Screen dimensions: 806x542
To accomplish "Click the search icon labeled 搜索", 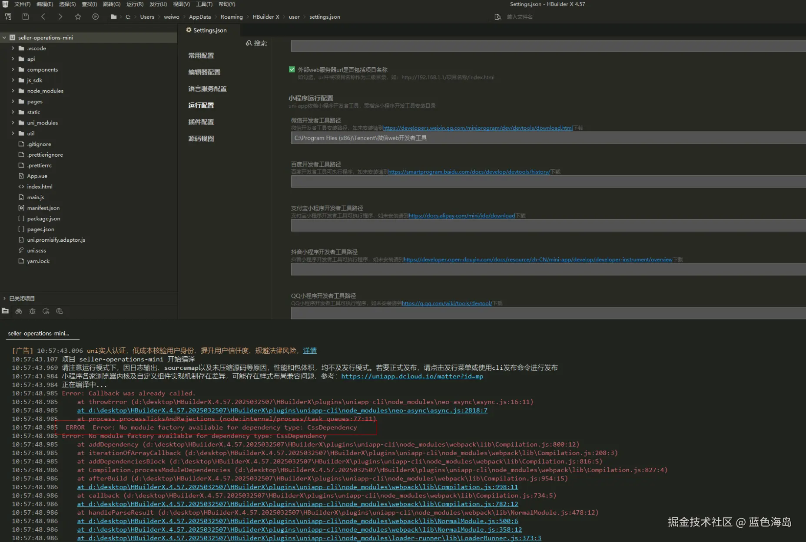I will pyautogui.click(x=249, y=43).
